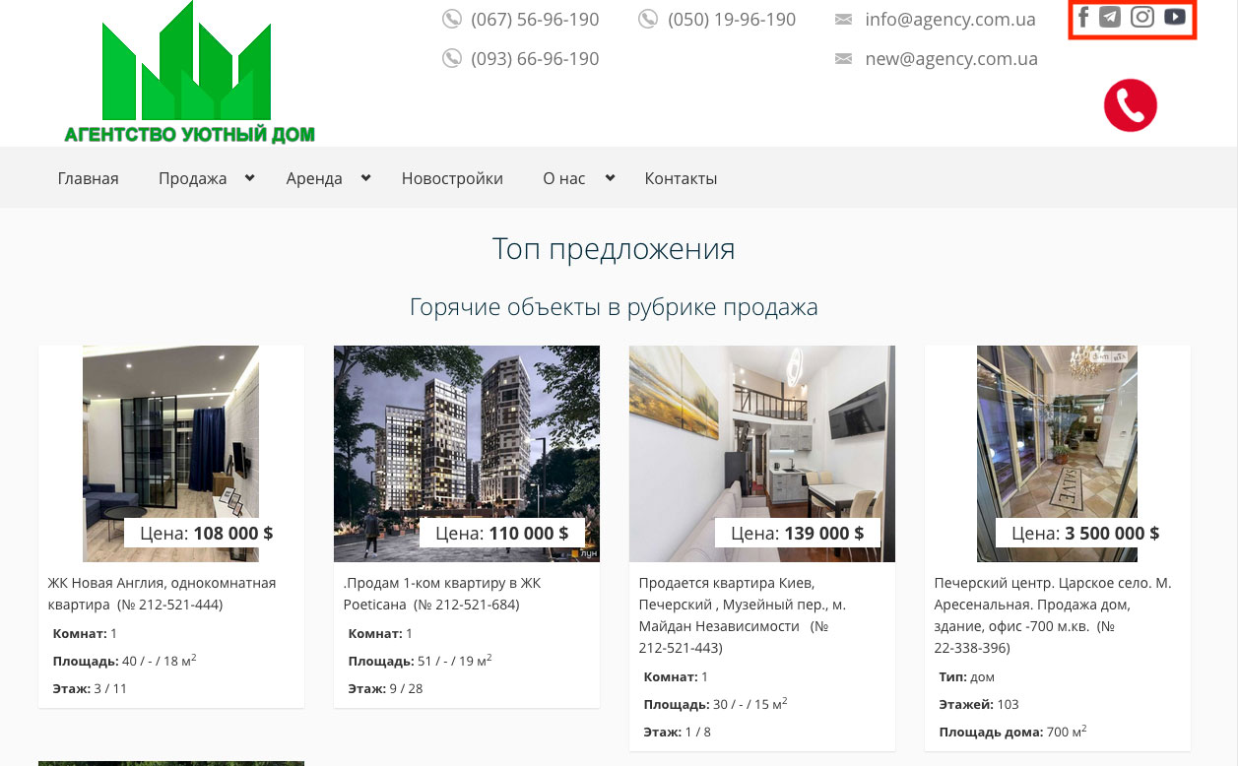Open the Аренда menu item
The image size is (1238, 766).
(314, 178)
